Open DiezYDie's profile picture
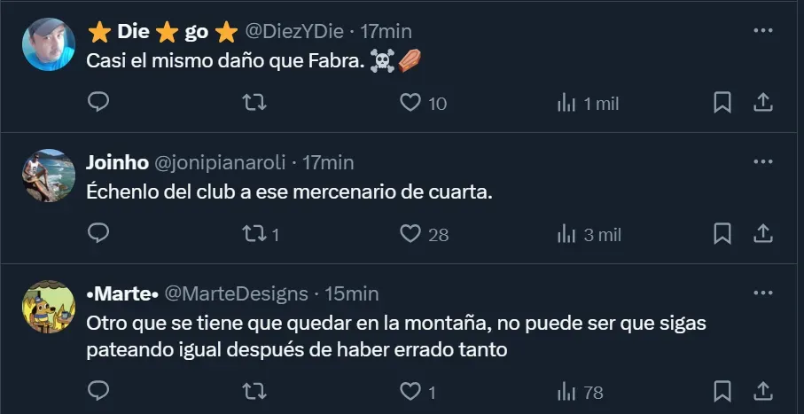This screenshot has height=414, width=804. 48,44
